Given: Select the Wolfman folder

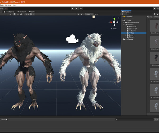Looking at the screenshot, I should pos(129,25).
